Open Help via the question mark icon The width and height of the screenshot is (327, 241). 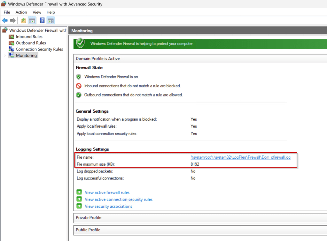(x=42, y=20)
